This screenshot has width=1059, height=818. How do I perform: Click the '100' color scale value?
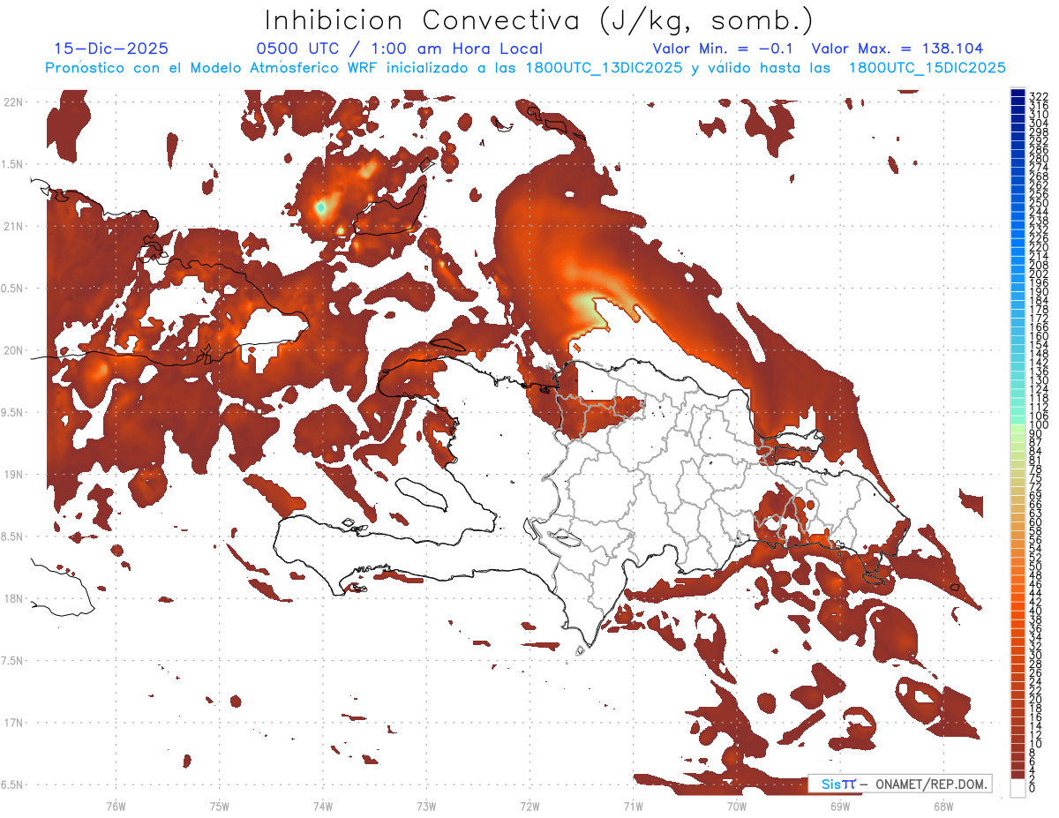(x=1038, y=425)
